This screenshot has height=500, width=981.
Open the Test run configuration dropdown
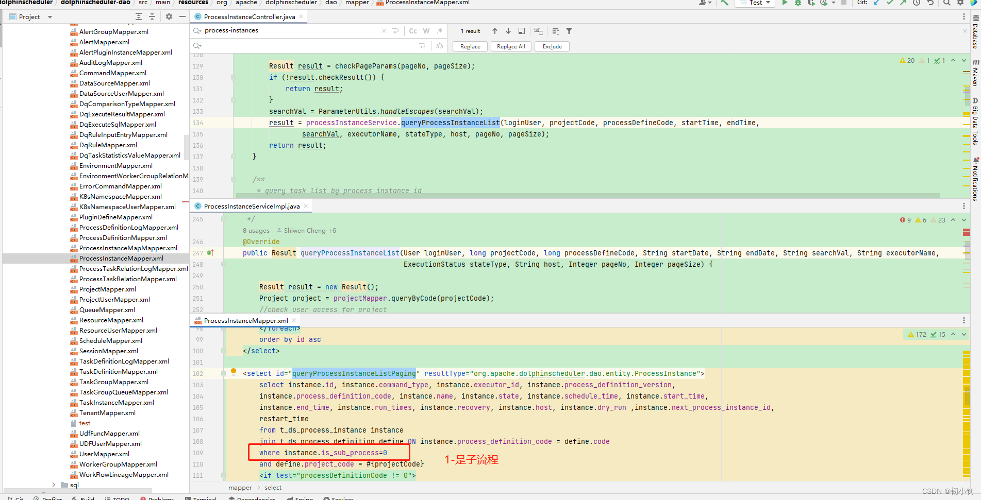tap(756, 3)
